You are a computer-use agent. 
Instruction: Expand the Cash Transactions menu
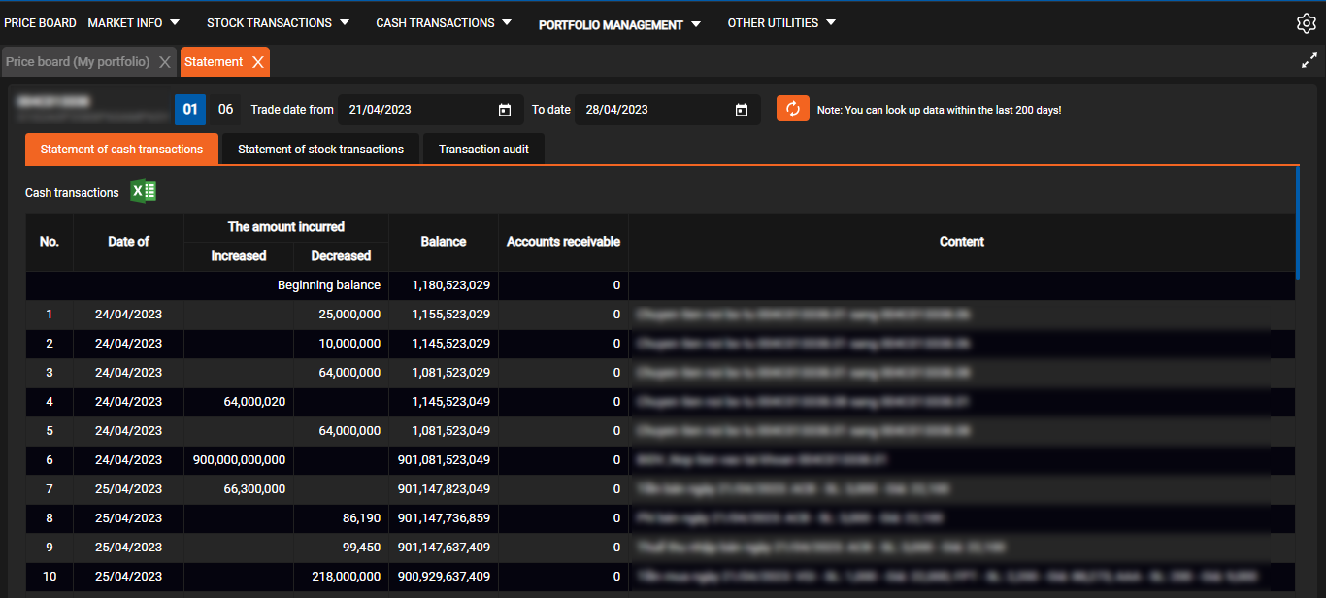444,23
